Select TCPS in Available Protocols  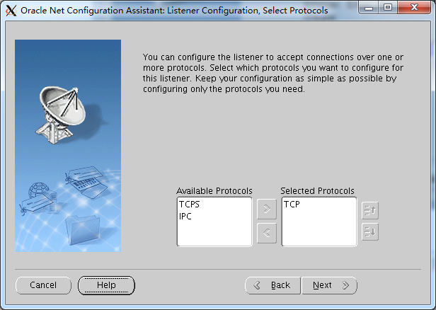(x=190, y=205)
